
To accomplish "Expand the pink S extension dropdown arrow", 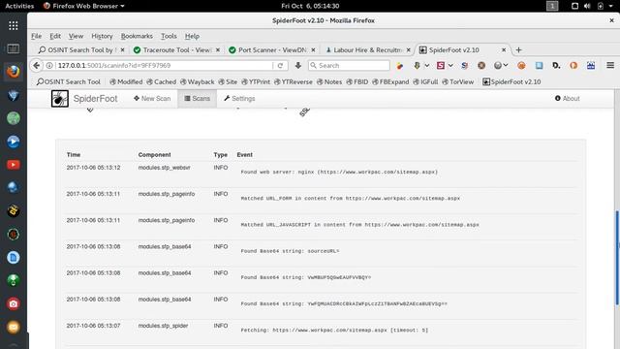I will coord(450,65).
